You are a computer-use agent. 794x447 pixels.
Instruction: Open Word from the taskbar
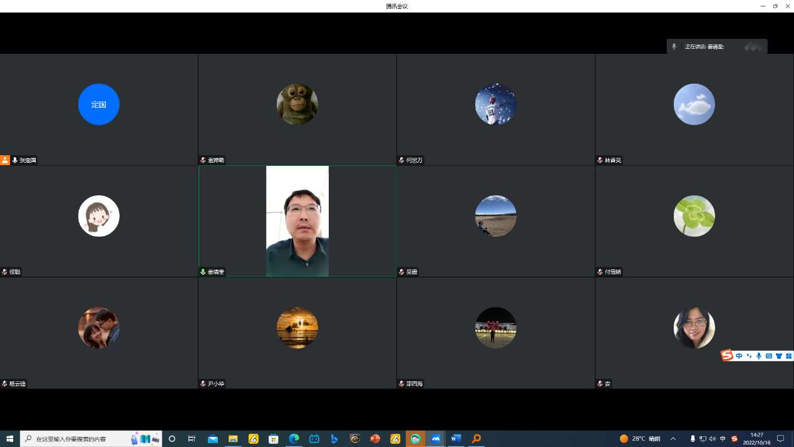point(456,439)
